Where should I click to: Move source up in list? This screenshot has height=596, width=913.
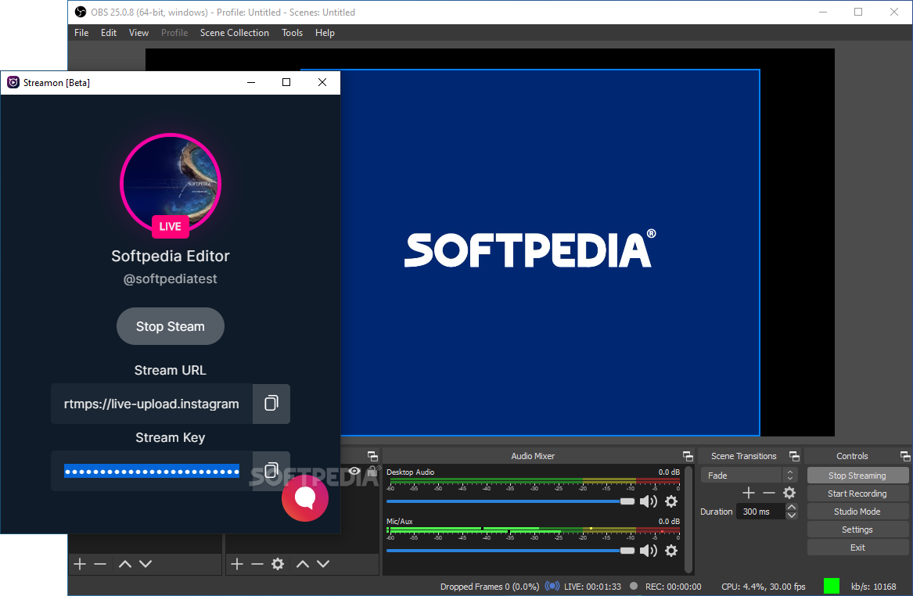click(x=303, y=564)
